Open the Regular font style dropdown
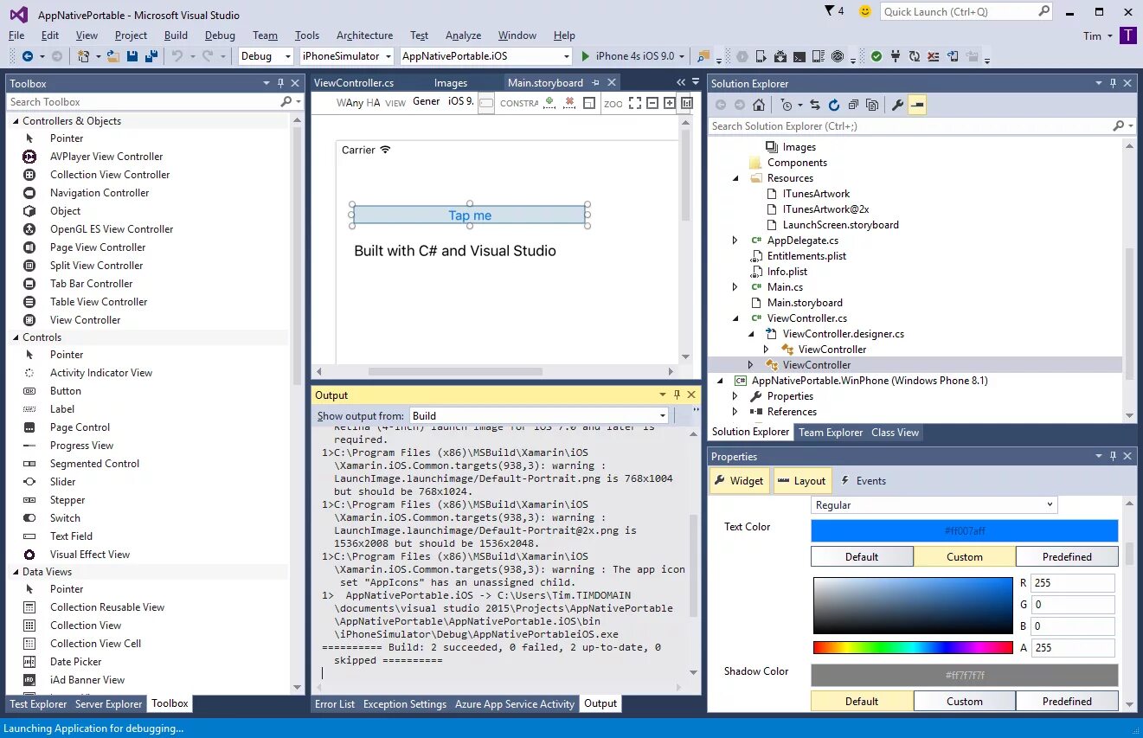 934,504
